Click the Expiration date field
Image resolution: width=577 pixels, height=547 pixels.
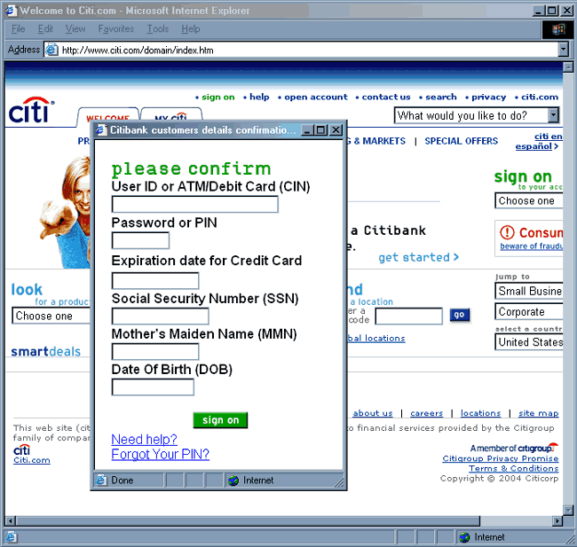pos(155,281)
